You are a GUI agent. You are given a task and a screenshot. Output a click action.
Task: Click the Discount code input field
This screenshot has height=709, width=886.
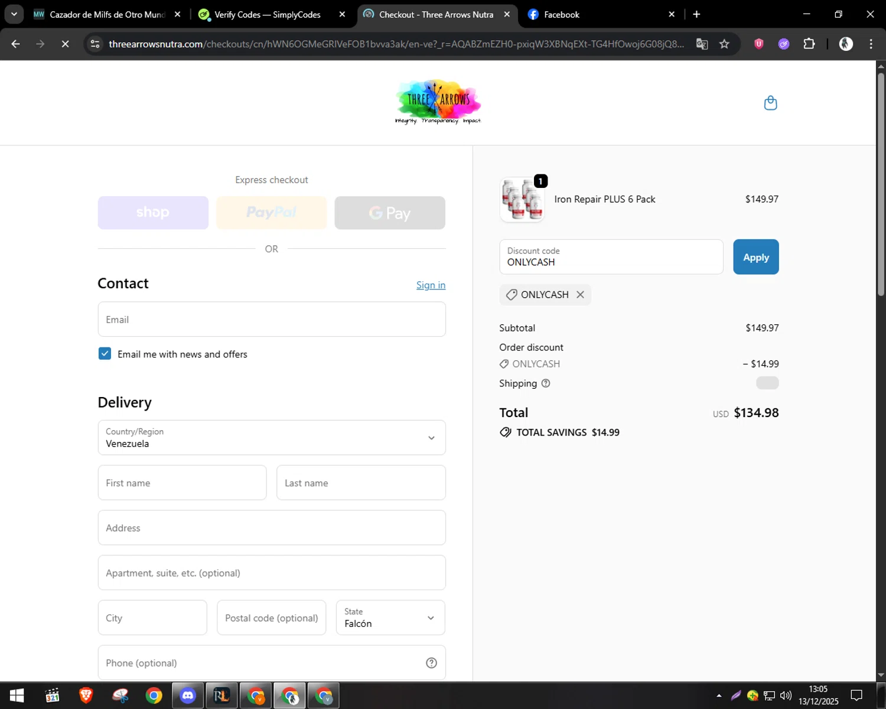point(611,257)
